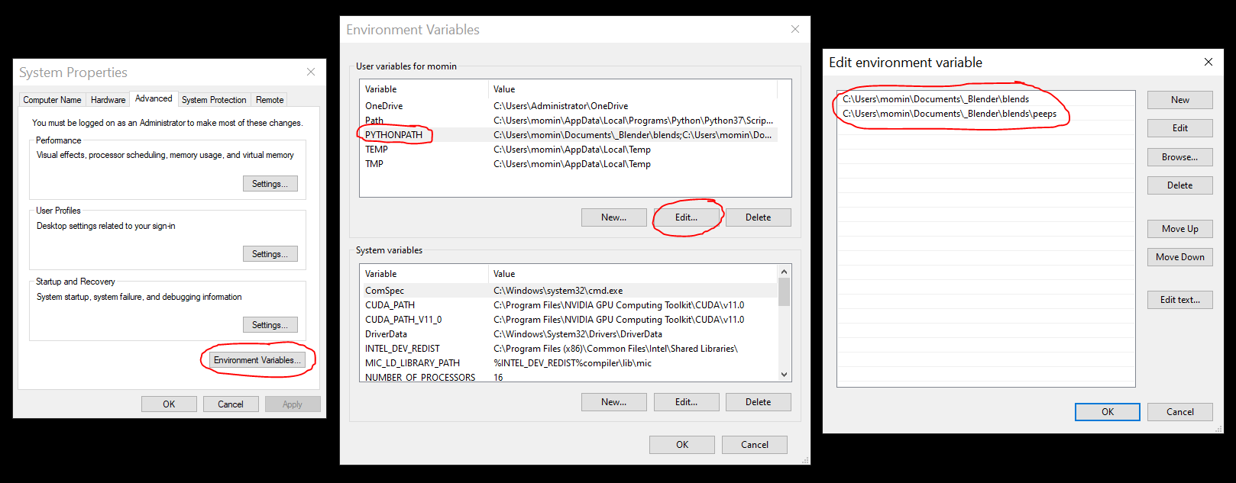The height and width of the screenshot is (483, 1236).
Task: Go to the Remote tab
Action: tap(270, 100)
